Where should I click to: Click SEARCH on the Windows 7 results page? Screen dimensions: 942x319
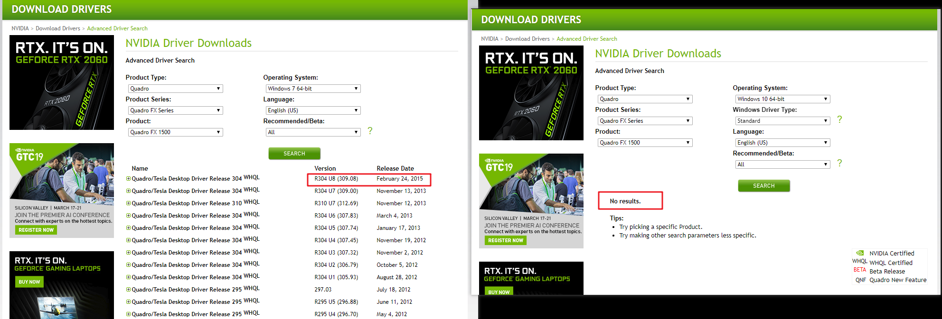(294, 154)
